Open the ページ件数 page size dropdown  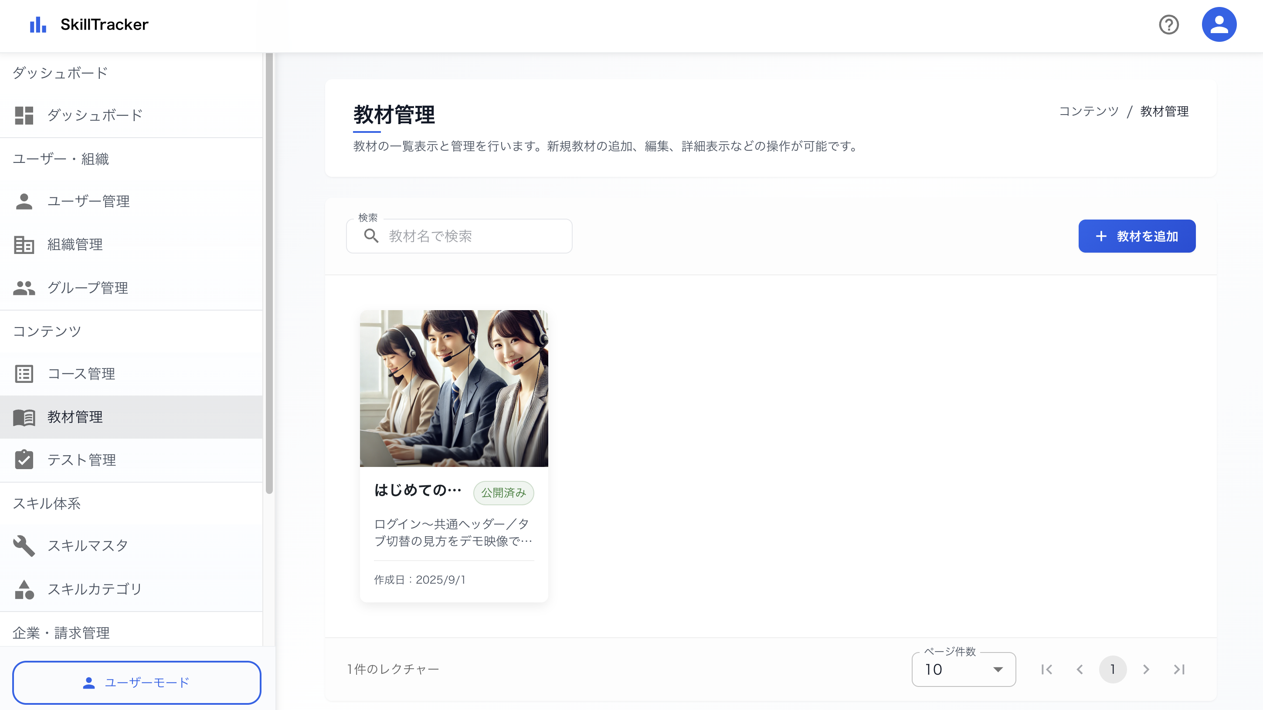pyautogui.click(x=963, y=669)
